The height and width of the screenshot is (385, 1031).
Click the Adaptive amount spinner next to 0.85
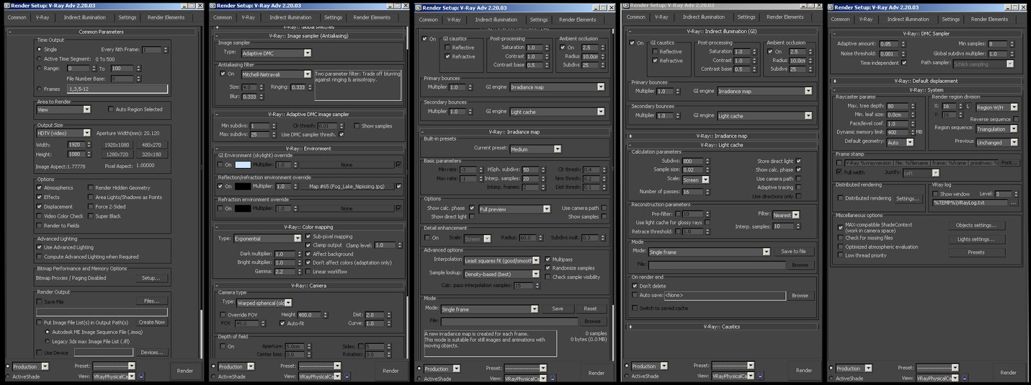click(x=903, y=44)
